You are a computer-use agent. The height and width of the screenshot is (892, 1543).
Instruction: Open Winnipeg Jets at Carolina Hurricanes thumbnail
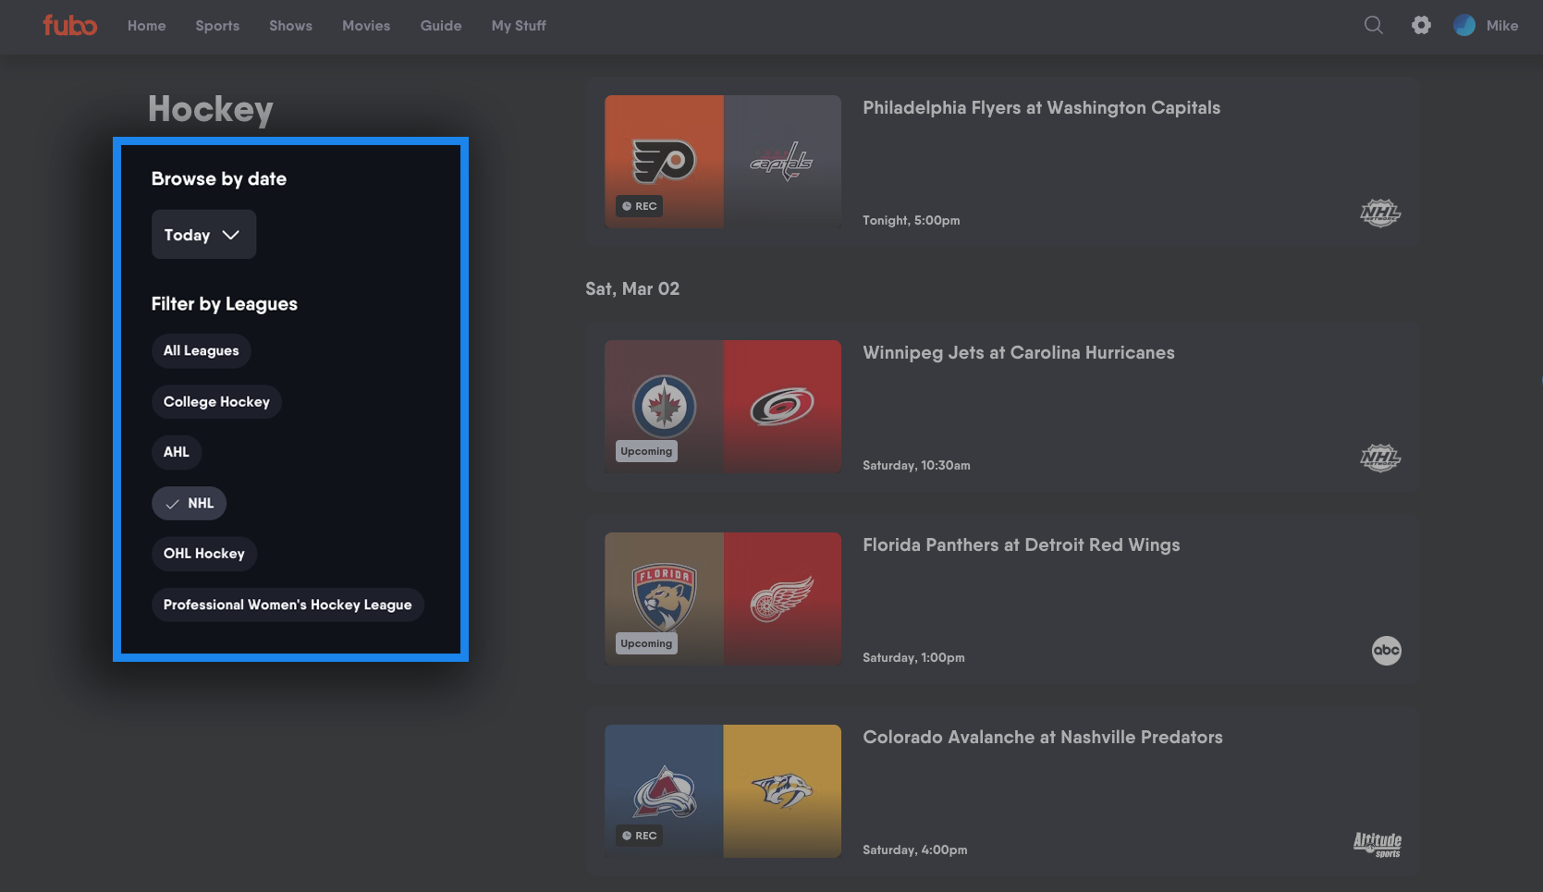pos(723,406)
